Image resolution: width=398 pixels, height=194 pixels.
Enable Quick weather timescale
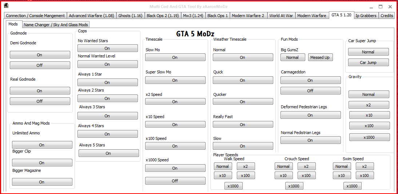pyautogui.click(x=243, y=80)
